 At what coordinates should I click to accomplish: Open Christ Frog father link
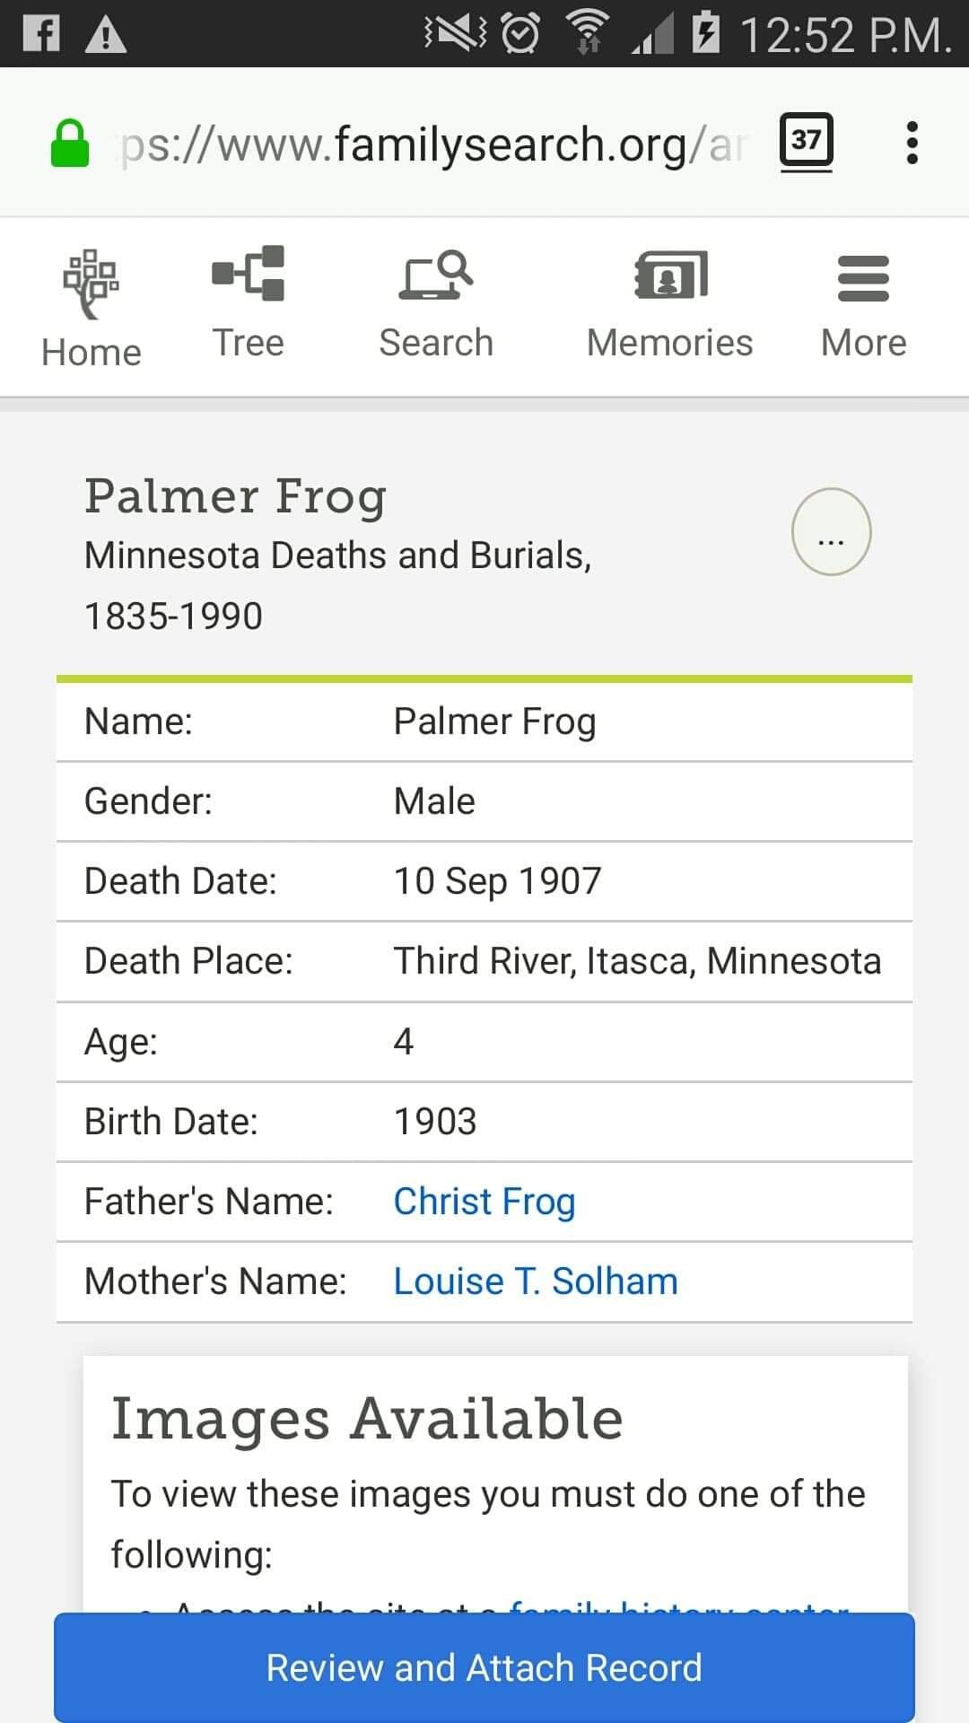[x=484, y=1202]
